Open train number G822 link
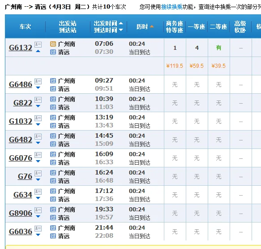Image resolution: width=261 pixels, height=249 pixels. point(23,103)
